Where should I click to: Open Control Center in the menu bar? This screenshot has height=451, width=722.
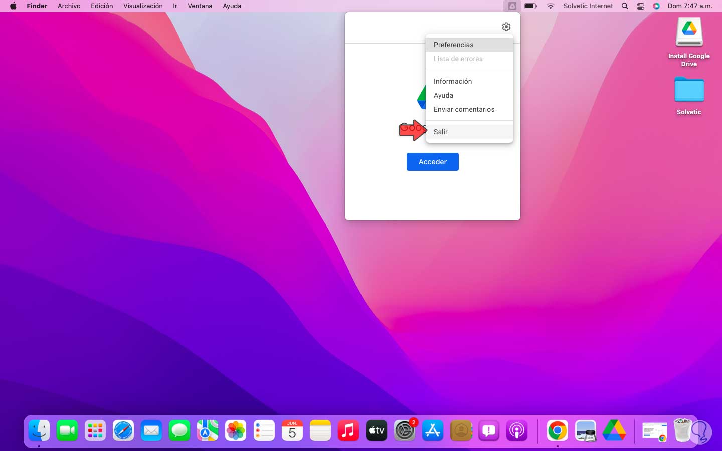coord(641,6)
